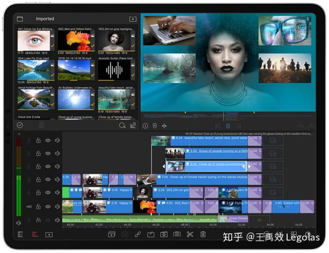The height and width of the screenshot is (253, 329).
Task: Split clip with the scissors icon
Action: 190,234
